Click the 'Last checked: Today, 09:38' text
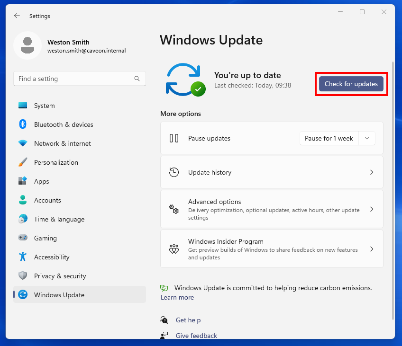The height and width of the screenshot is (346, 402). point(253,85)
